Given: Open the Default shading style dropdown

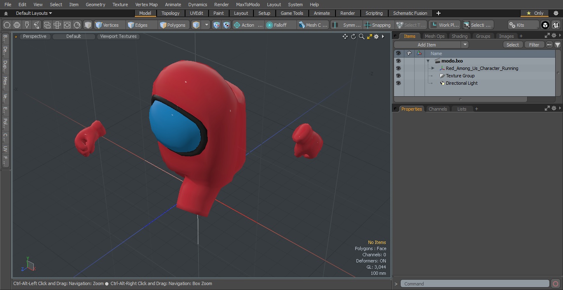Looking at the screenshot, I should (73, 36).
